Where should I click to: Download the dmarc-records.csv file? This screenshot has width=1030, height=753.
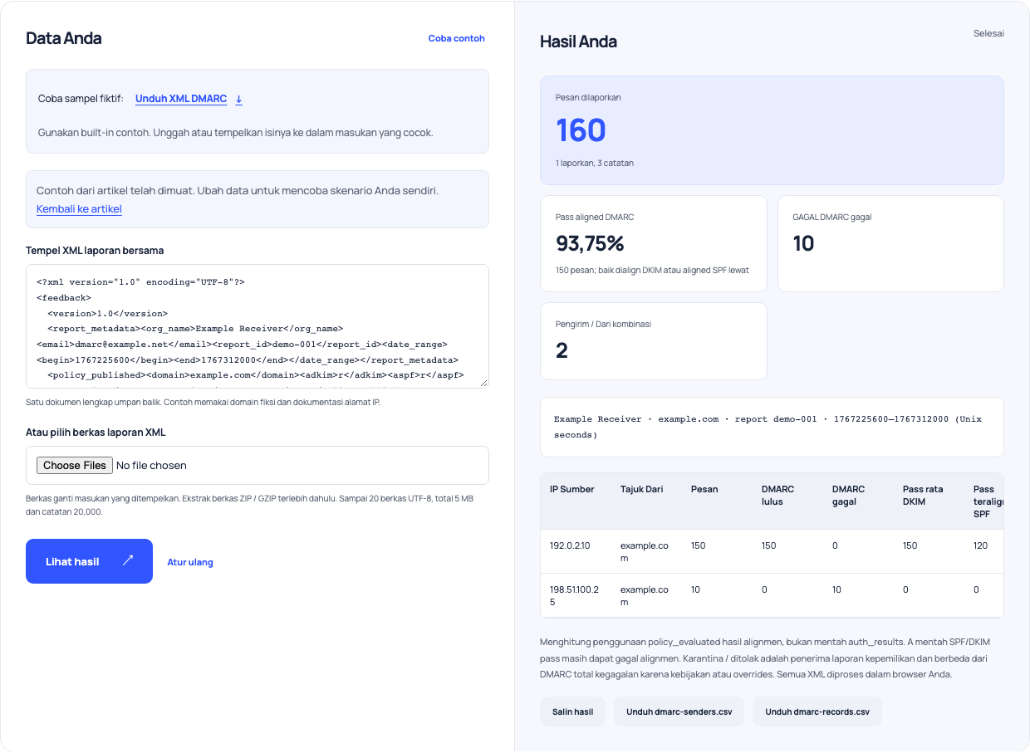coord(817,711)
